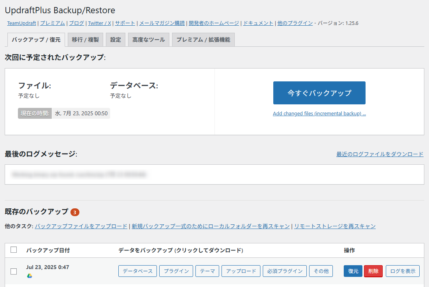
Task: Click バックアップファイルをアップロード link
Action: [x=81, y=226]
